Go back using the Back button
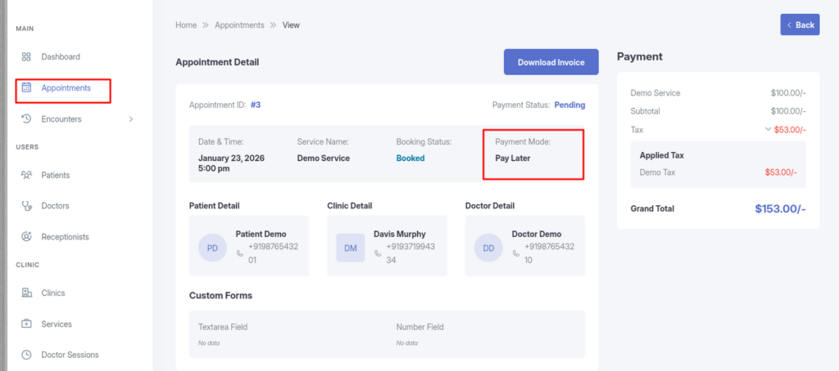 pyautogui.click(x=800, y=25)
